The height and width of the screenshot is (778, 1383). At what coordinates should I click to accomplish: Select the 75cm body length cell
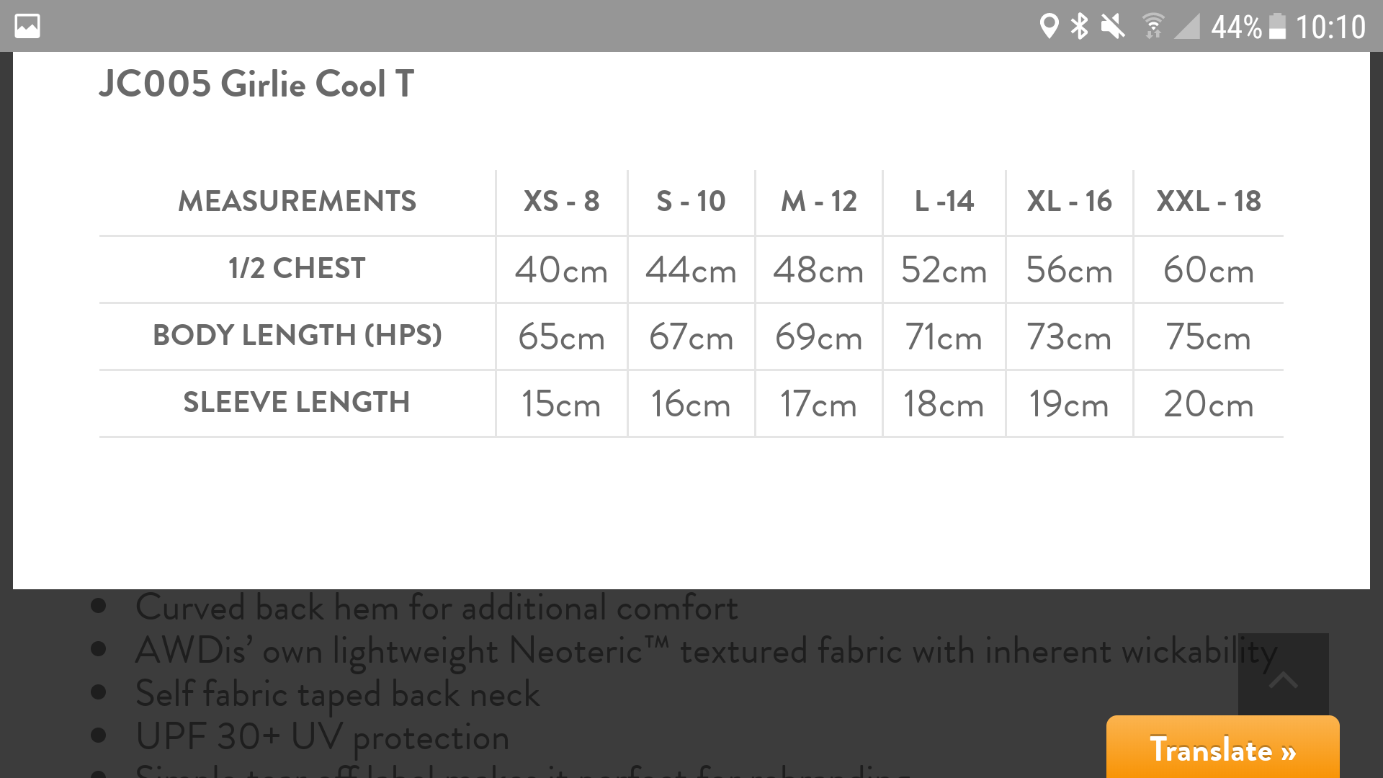(1208, 337)
